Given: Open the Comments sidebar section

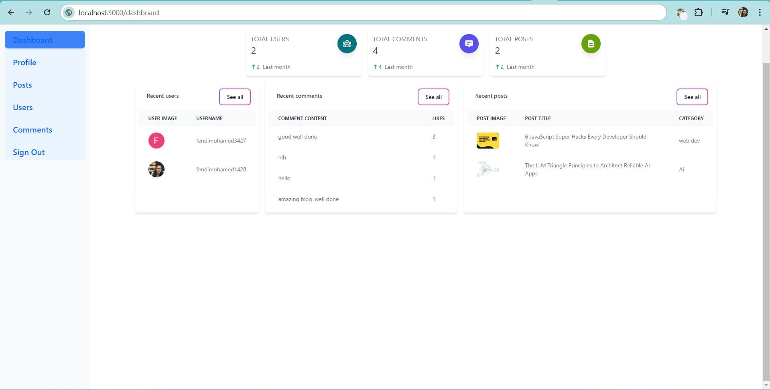Looking at the screenshot, I should pyautogui.click(x=33, y=130).
